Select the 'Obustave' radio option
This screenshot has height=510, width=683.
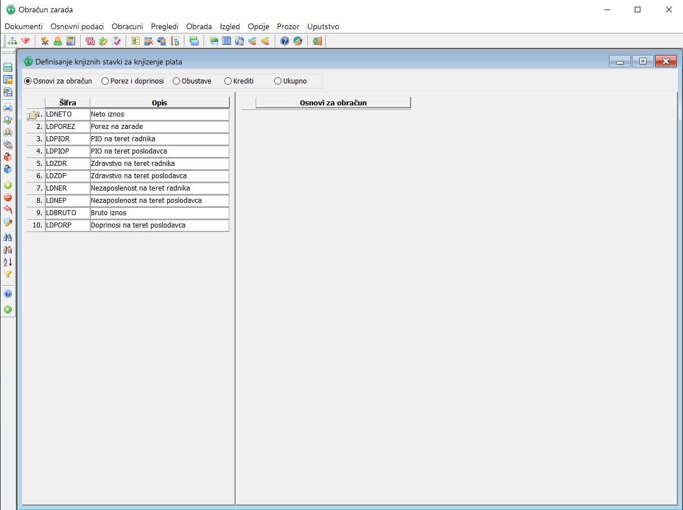point(177,81)
